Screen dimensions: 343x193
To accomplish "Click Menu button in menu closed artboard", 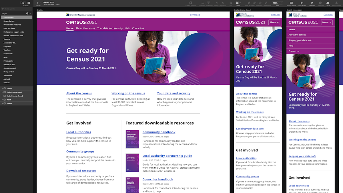I will click(274, 22).
